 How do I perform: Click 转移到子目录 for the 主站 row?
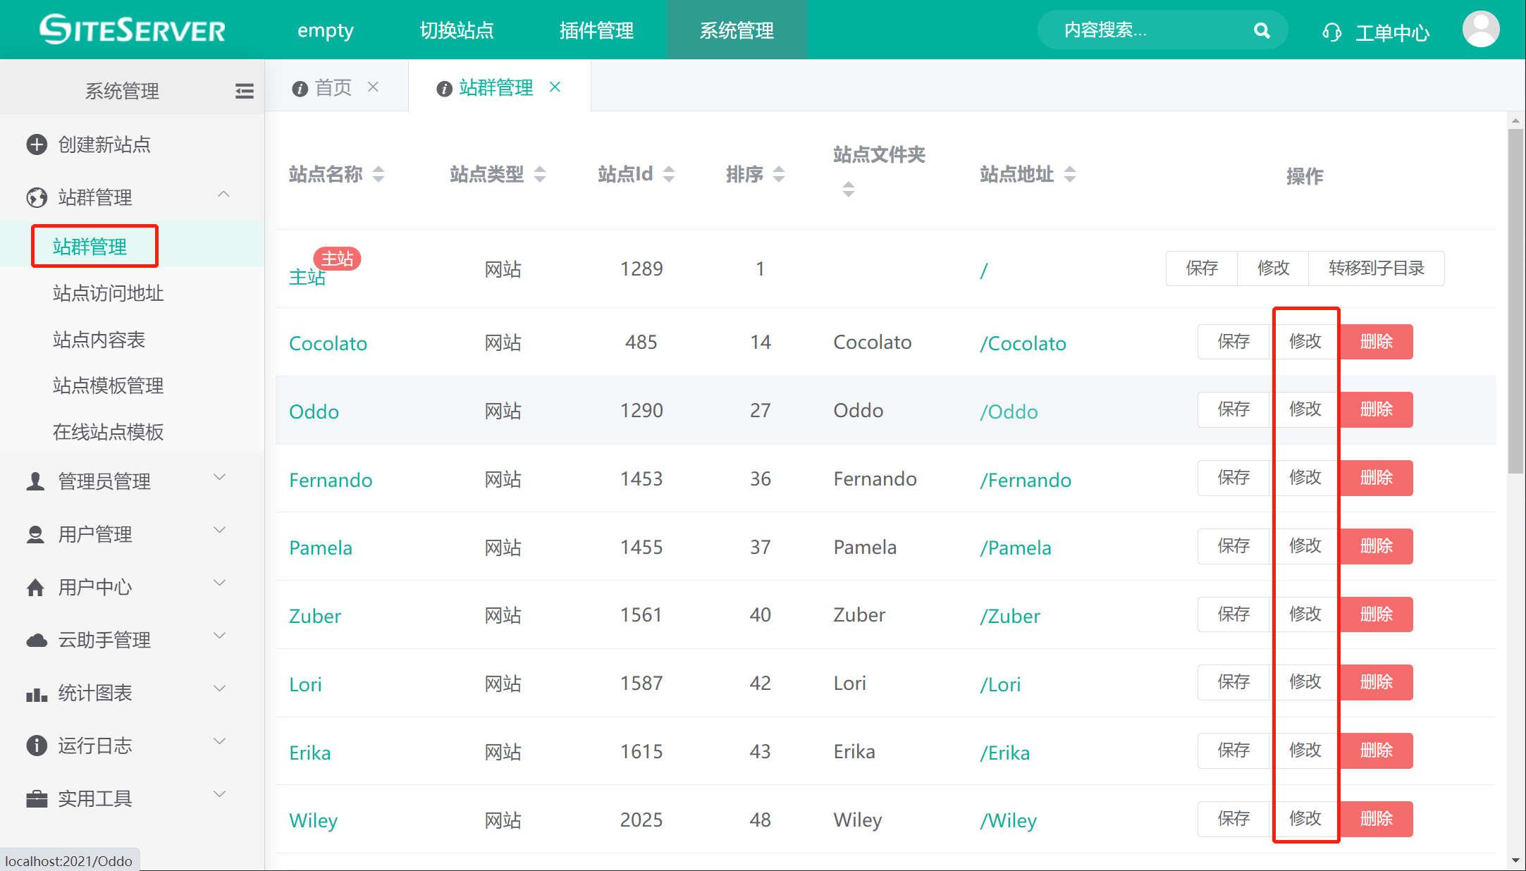click(x=1376, y=268)
